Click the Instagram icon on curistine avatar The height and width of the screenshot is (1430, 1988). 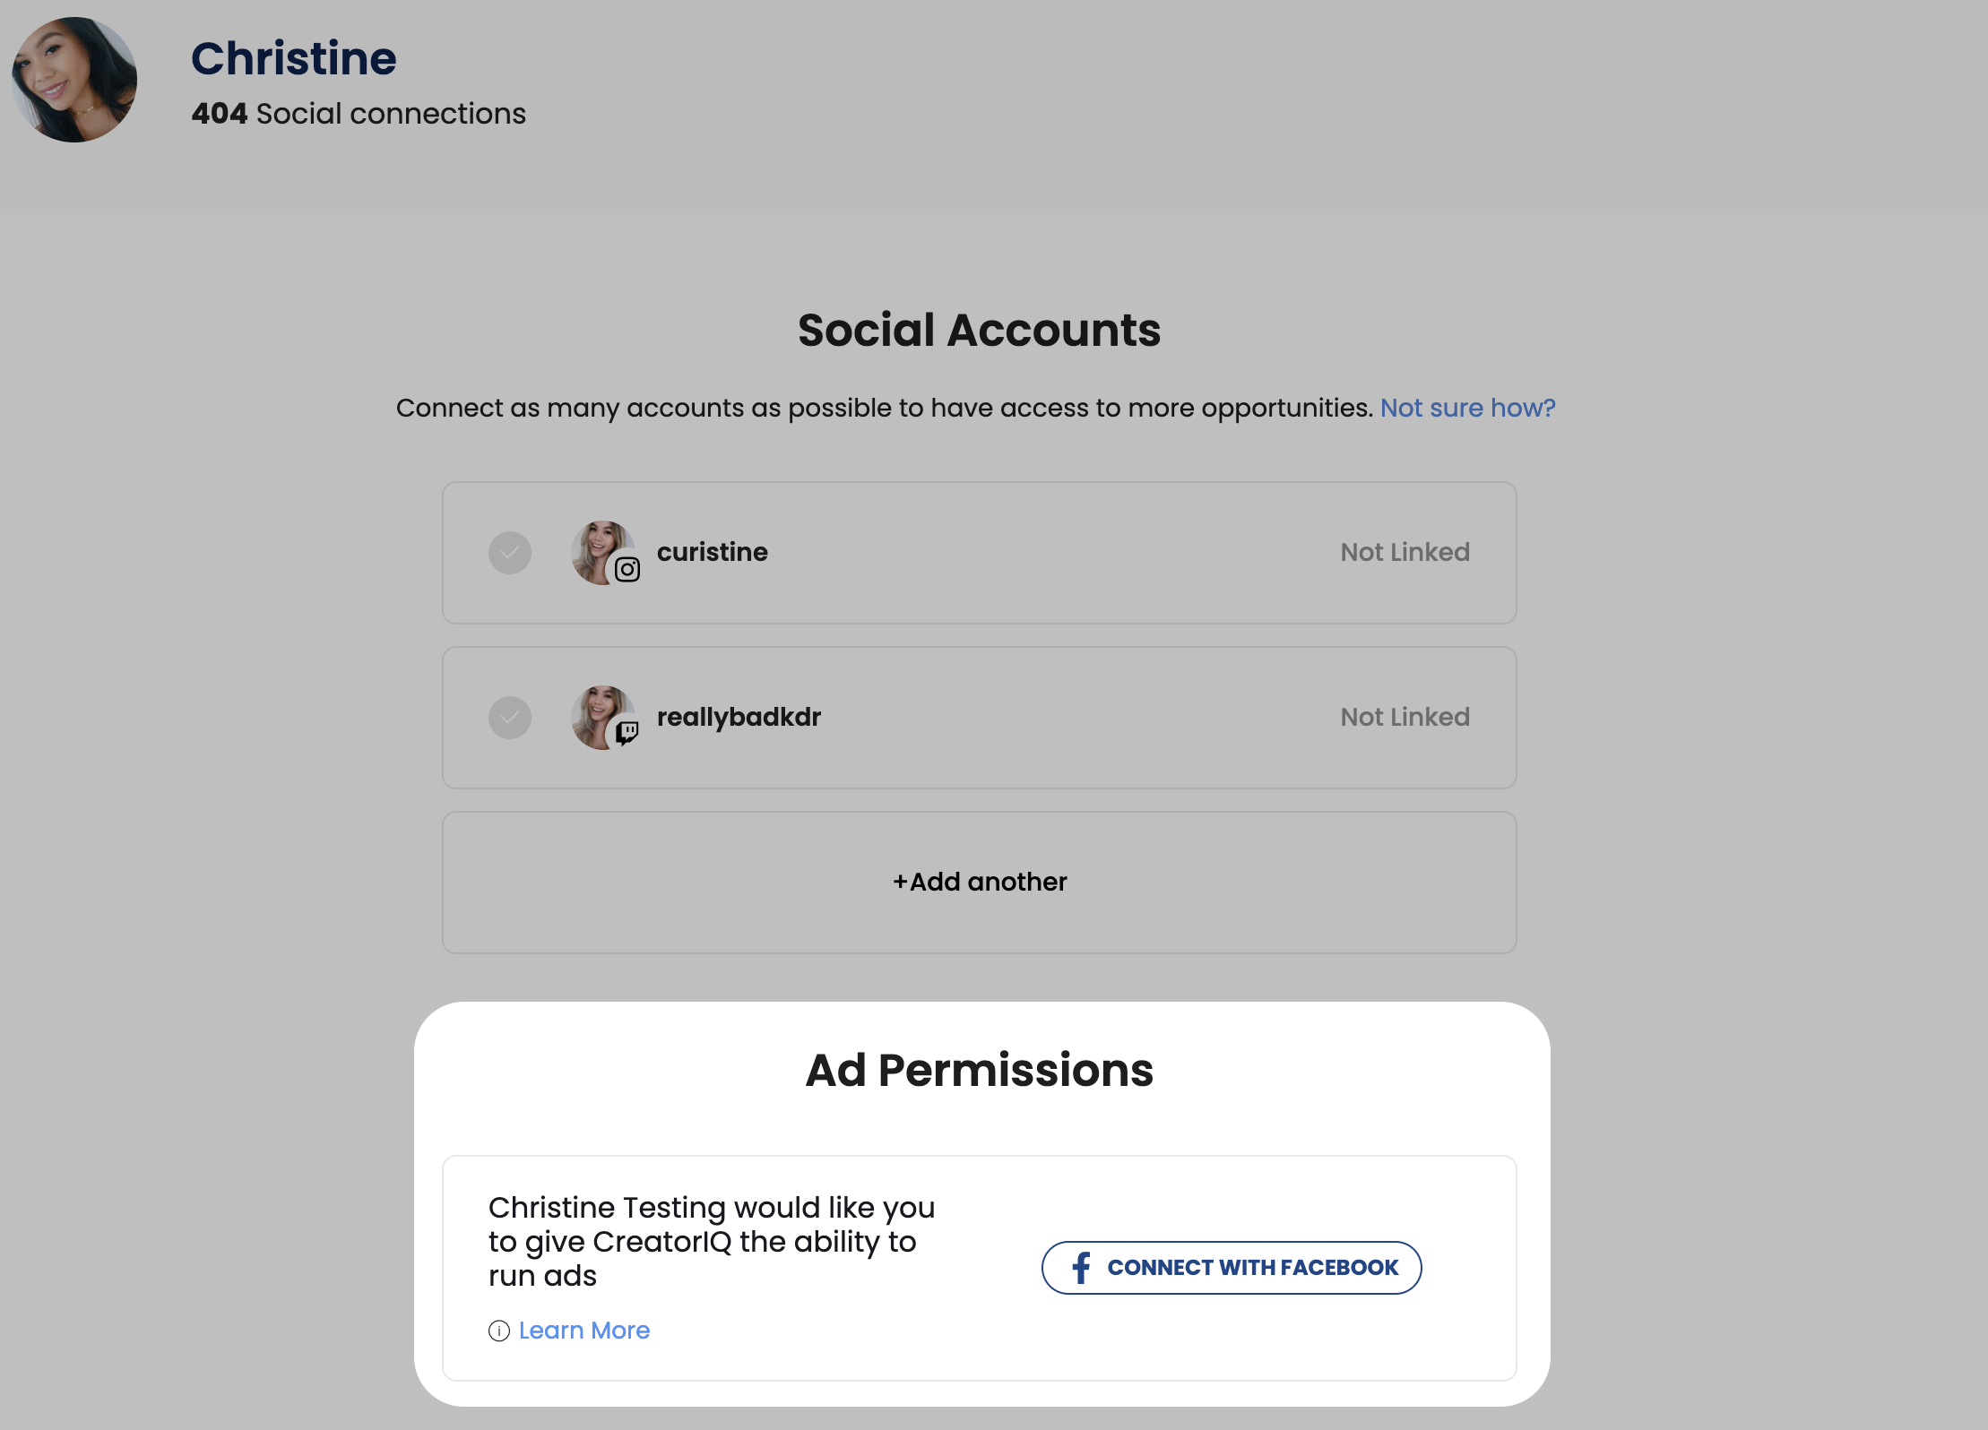point(627,569)
